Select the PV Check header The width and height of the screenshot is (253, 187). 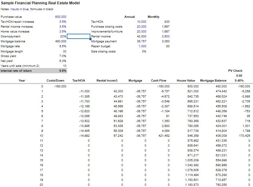235,71
